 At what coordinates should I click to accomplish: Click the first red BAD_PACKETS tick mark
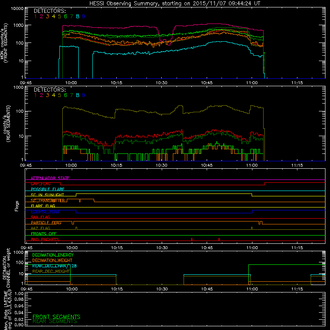pyautogui.click(x=192, y=239)
